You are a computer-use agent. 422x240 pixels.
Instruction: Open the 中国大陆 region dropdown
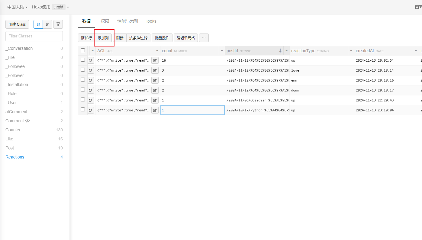coord(18,7)
